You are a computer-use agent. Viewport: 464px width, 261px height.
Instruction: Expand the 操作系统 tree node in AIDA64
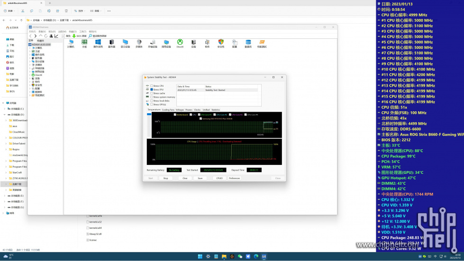pos(30,54)
